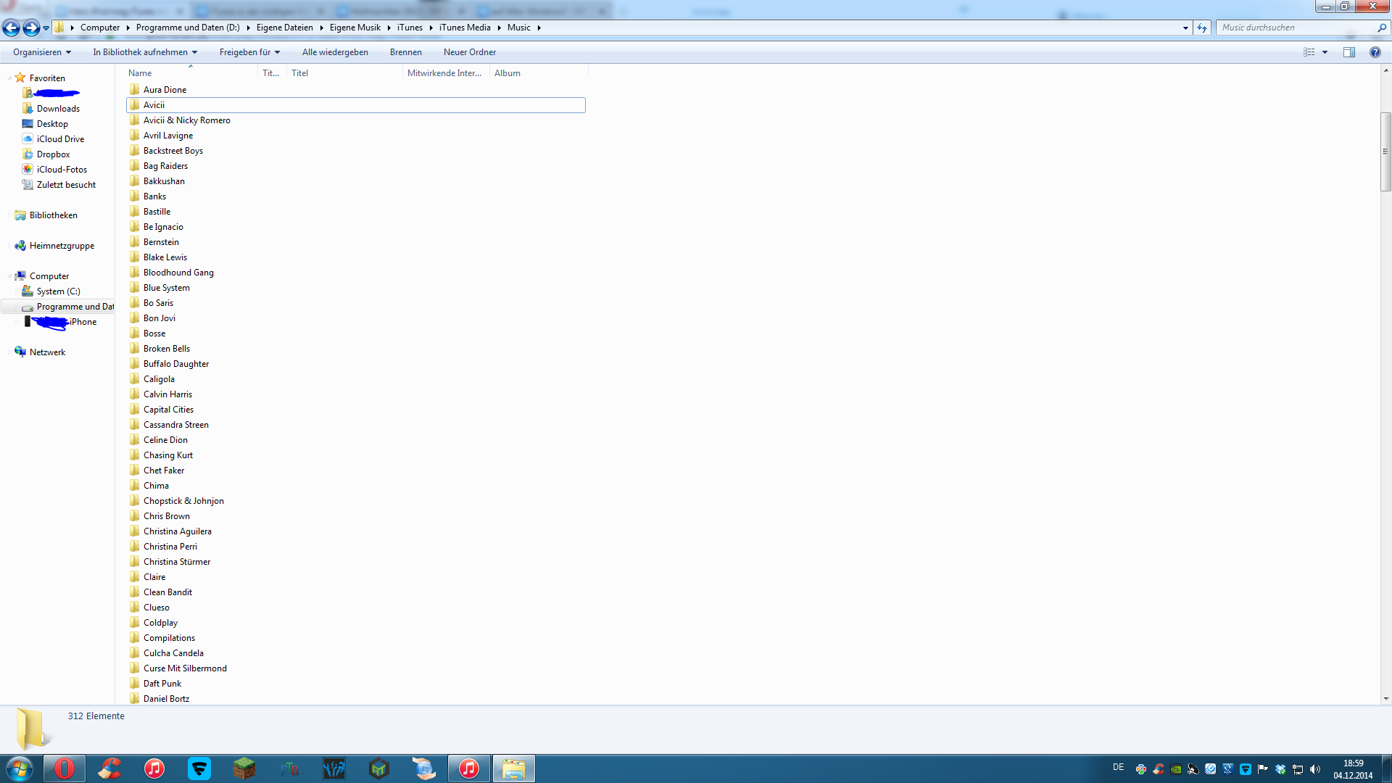Select the 'Clean Bandit' folder

[167, 592]
